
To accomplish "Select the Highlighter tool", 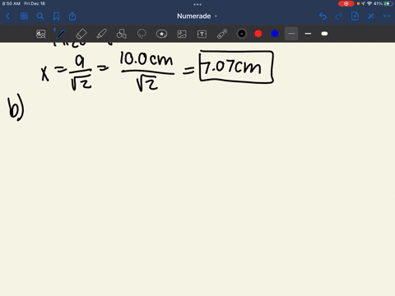I will pos(101,34).
